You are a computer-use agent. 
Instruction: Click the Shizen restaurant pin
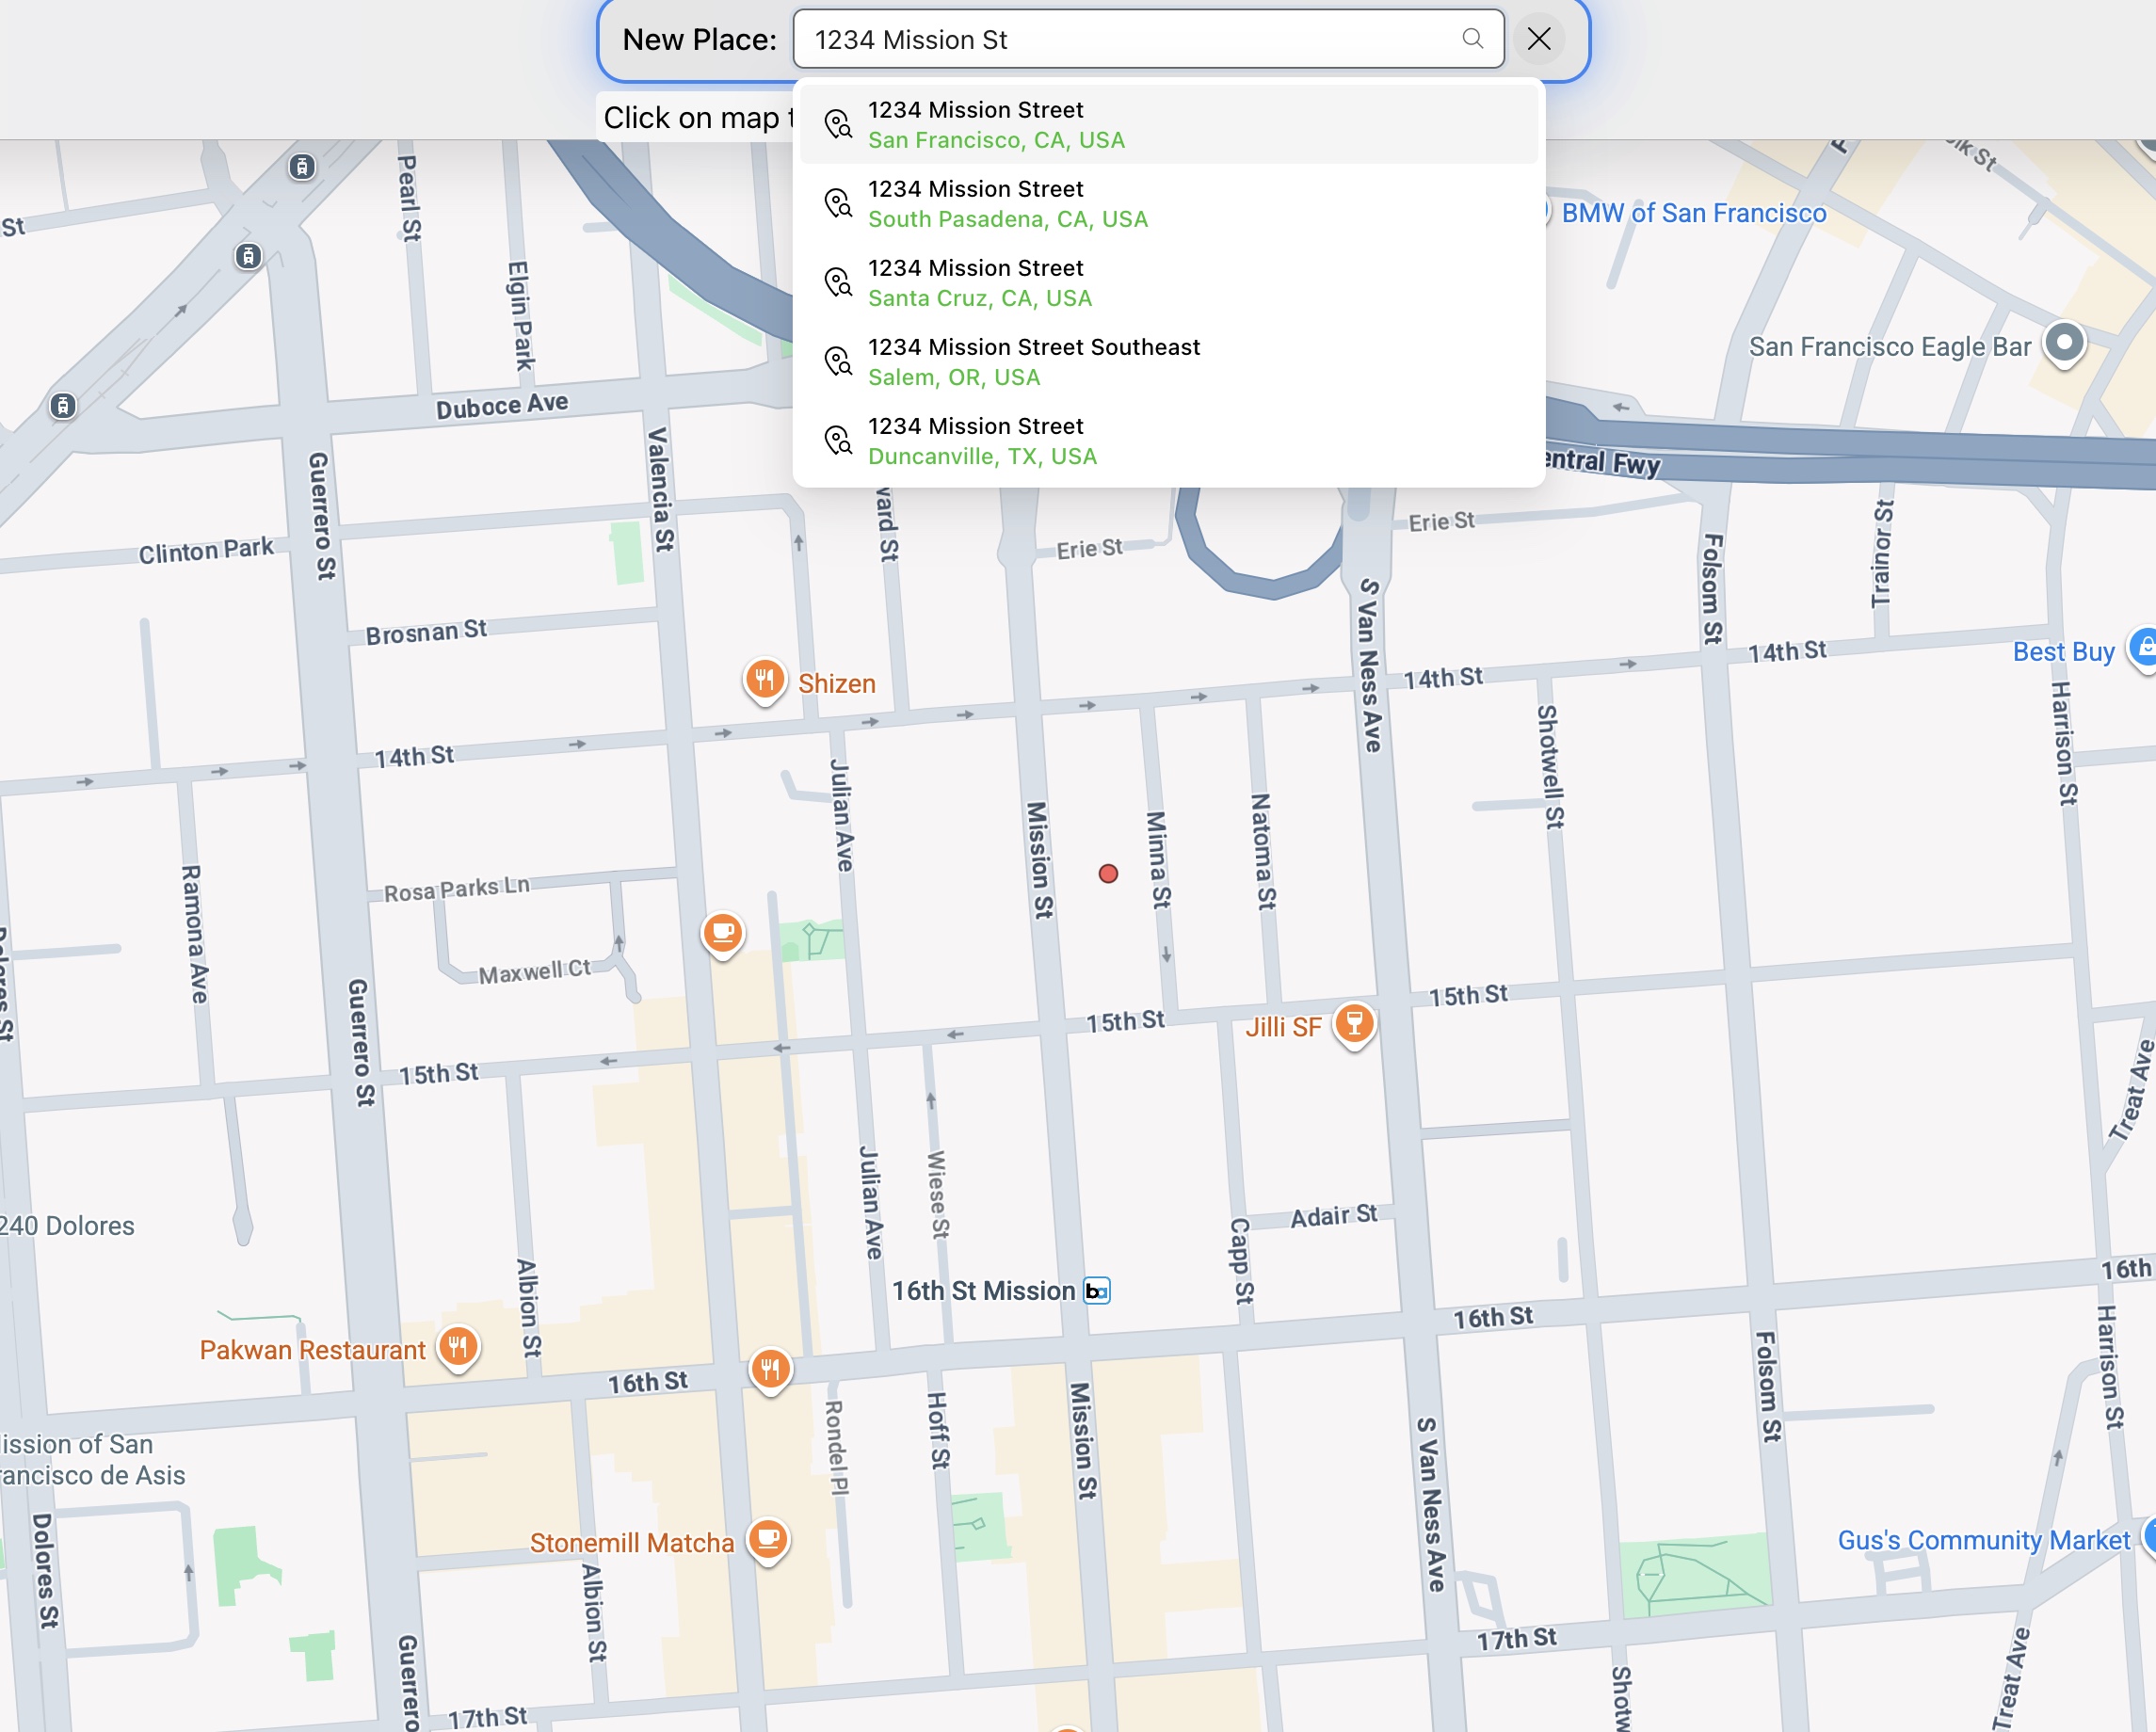pos(765,680)
